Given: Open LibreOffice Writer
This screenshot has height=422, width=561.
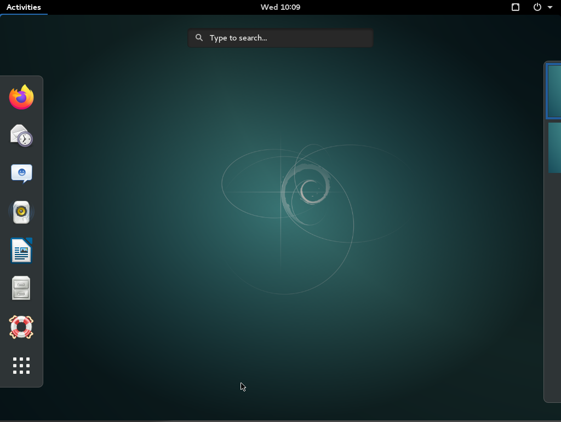Looking at the screenshot, I should point(21,250).
